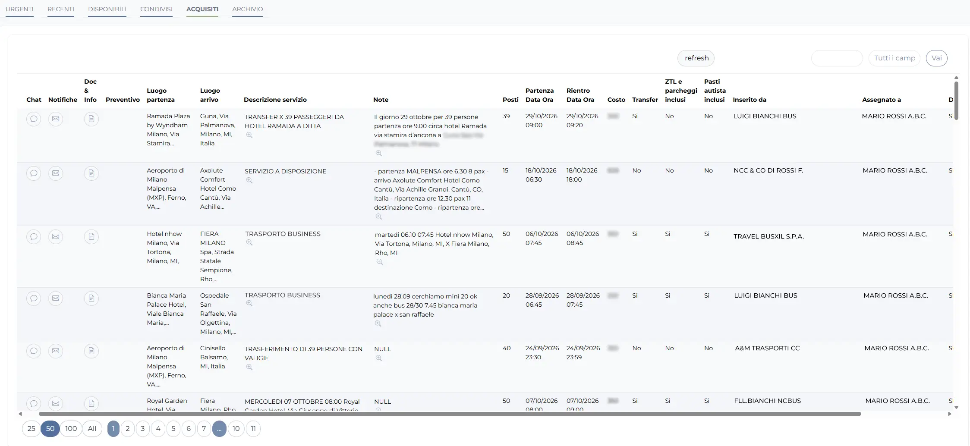The image size is (970, 446).
Task: Open document info for Hotel nhow Milano row
Action: pyautogui.click(x=91, y=236)
